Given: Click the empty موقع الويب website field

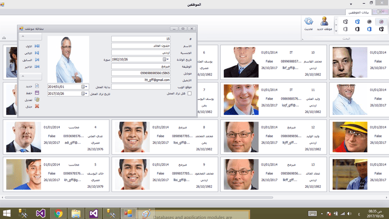Looking at the screenshot, I should pos(141,87).
